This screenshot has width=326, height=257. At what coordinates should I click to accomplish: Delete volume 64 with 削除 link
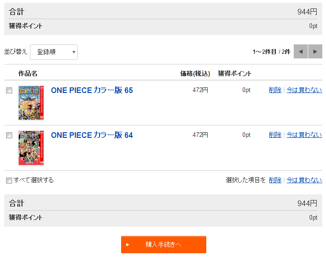point(275,135)
